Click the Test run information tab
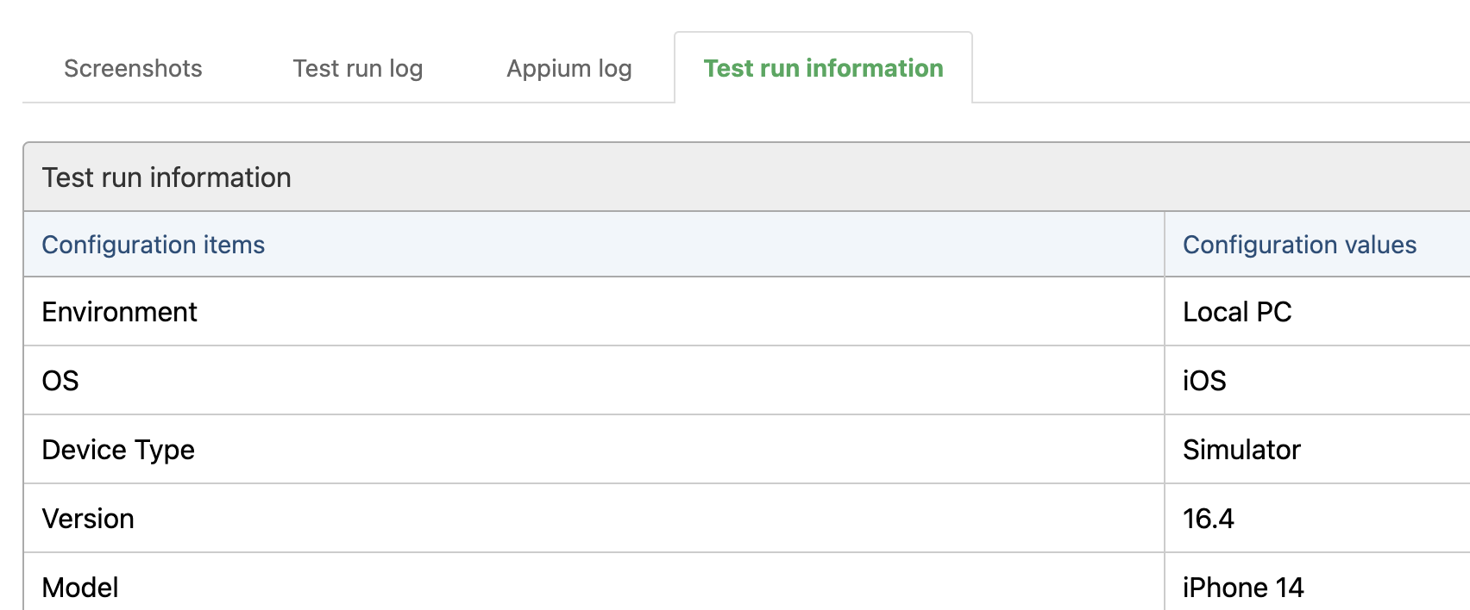1470x610 pixels. 823,68
